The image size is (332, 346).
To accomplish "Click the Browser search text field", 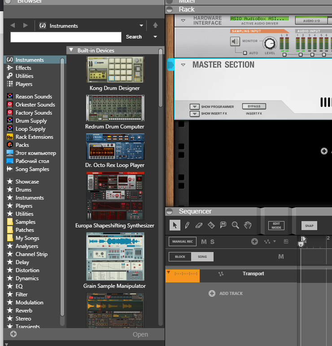I will 66,37.
